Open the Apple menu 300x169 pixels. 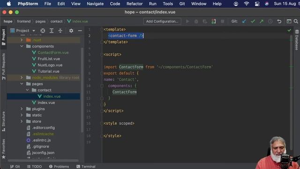click(x=9, y=4)
